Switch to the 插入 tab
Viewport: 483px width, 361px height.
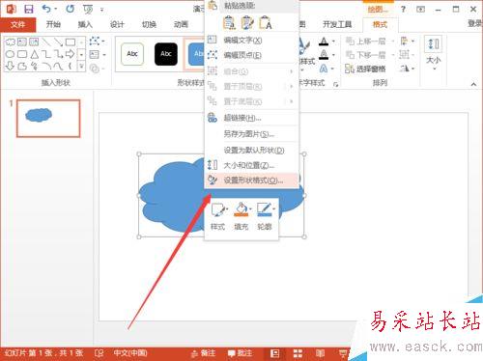coord(85,24)
